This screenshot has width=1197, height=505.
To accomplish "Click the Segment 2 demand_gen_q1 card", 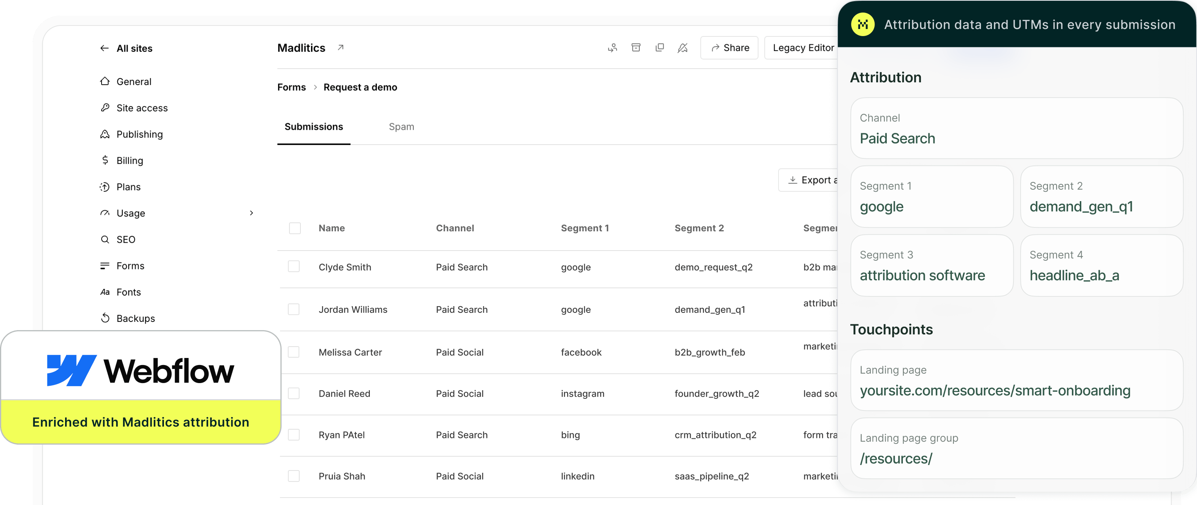I will [1102, 196].
